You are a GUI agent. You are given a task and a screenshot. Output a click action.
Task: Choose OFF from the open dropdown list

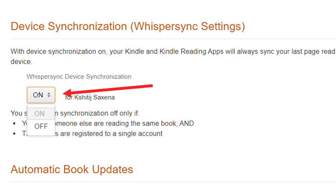(x=41, y=126)
